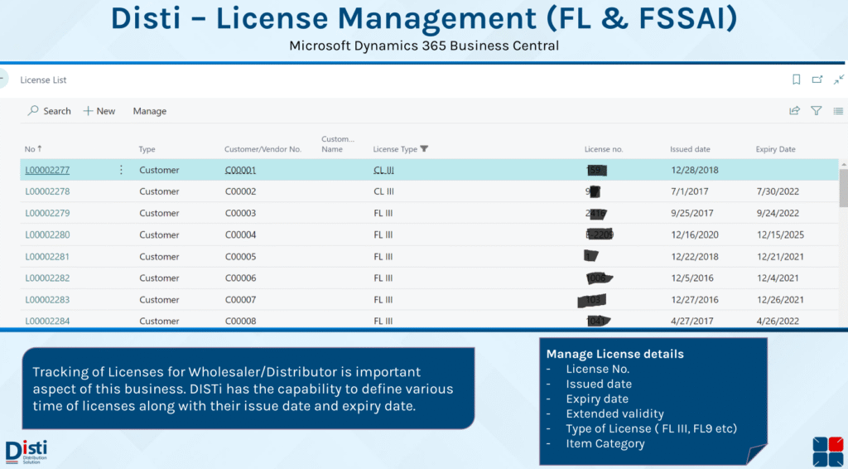Image resolution: width=848 pixels, height=469 pixels.
Task: Click the New plus action
Action: click(99, 111)
